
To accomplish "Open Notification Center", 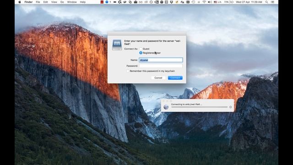I will (273, 2).
